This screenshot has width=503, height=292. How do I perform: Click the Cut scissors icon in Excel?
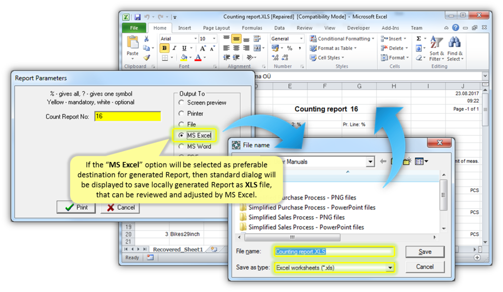[x=147, y=39]
